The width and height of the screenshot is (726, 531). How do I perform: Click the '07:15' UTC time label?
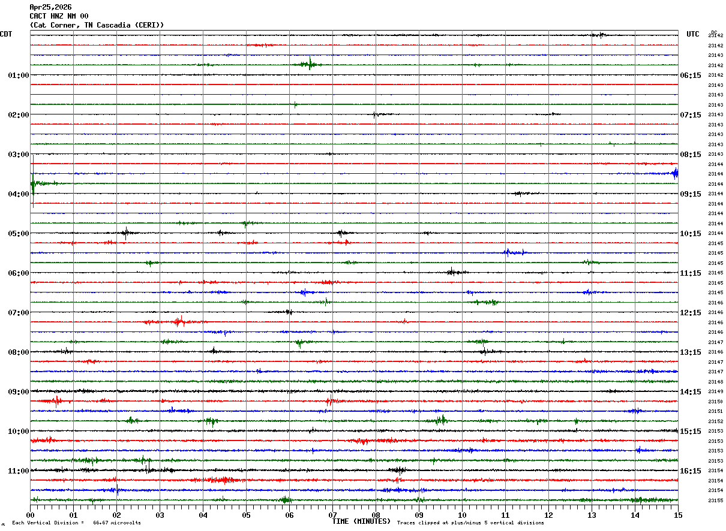coord(691,115)
